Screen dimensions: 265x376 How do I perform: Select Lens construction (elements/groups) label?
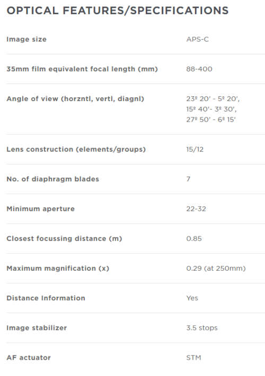[x=76, y=149]
